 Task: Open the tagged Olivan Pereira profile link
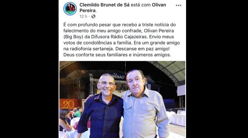pyautogui.click(x=123, y=8)
